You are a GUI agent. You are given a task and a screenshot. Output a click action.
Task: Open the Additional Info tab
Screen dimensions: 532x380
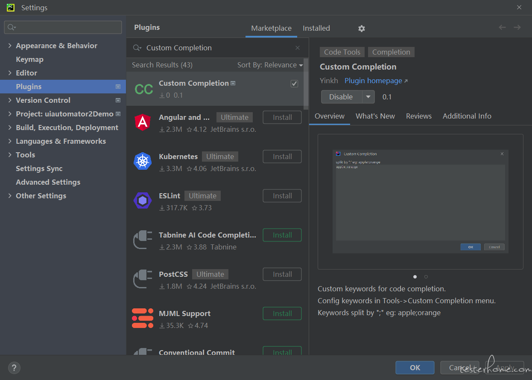click(x=467, y=116)
